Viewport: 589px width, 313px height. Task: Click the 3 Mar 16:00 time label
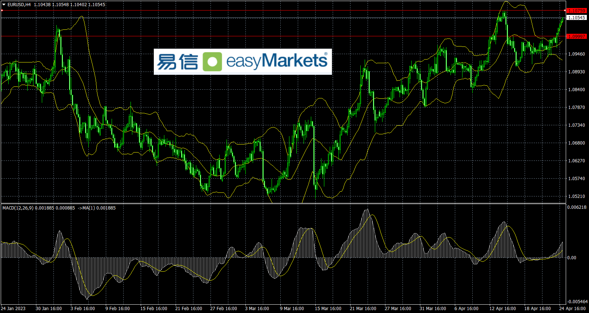[x=257, y=309]
